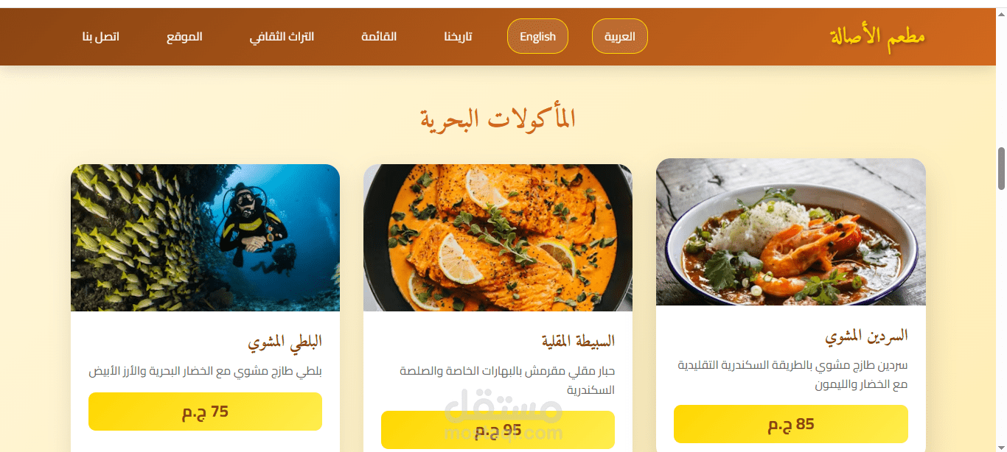Open the shrimp bowl dish image
Image resolution: width=1007 pixels, height=452 pixels.
coord(791,232)
